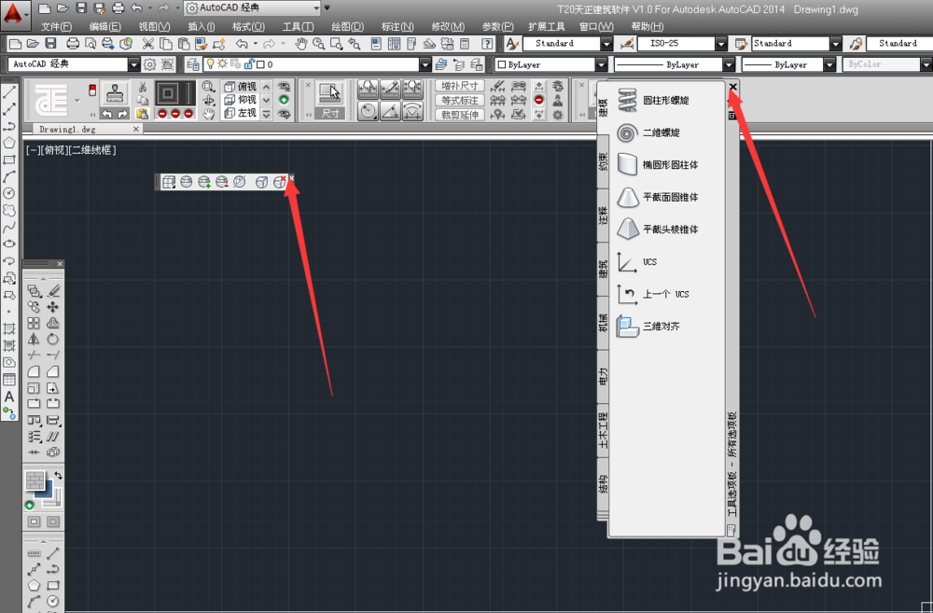The height and width of the screenshot is (613, 933).
Task: Click the cylindrical helix spring icon
Action: [x=627, y=100]
